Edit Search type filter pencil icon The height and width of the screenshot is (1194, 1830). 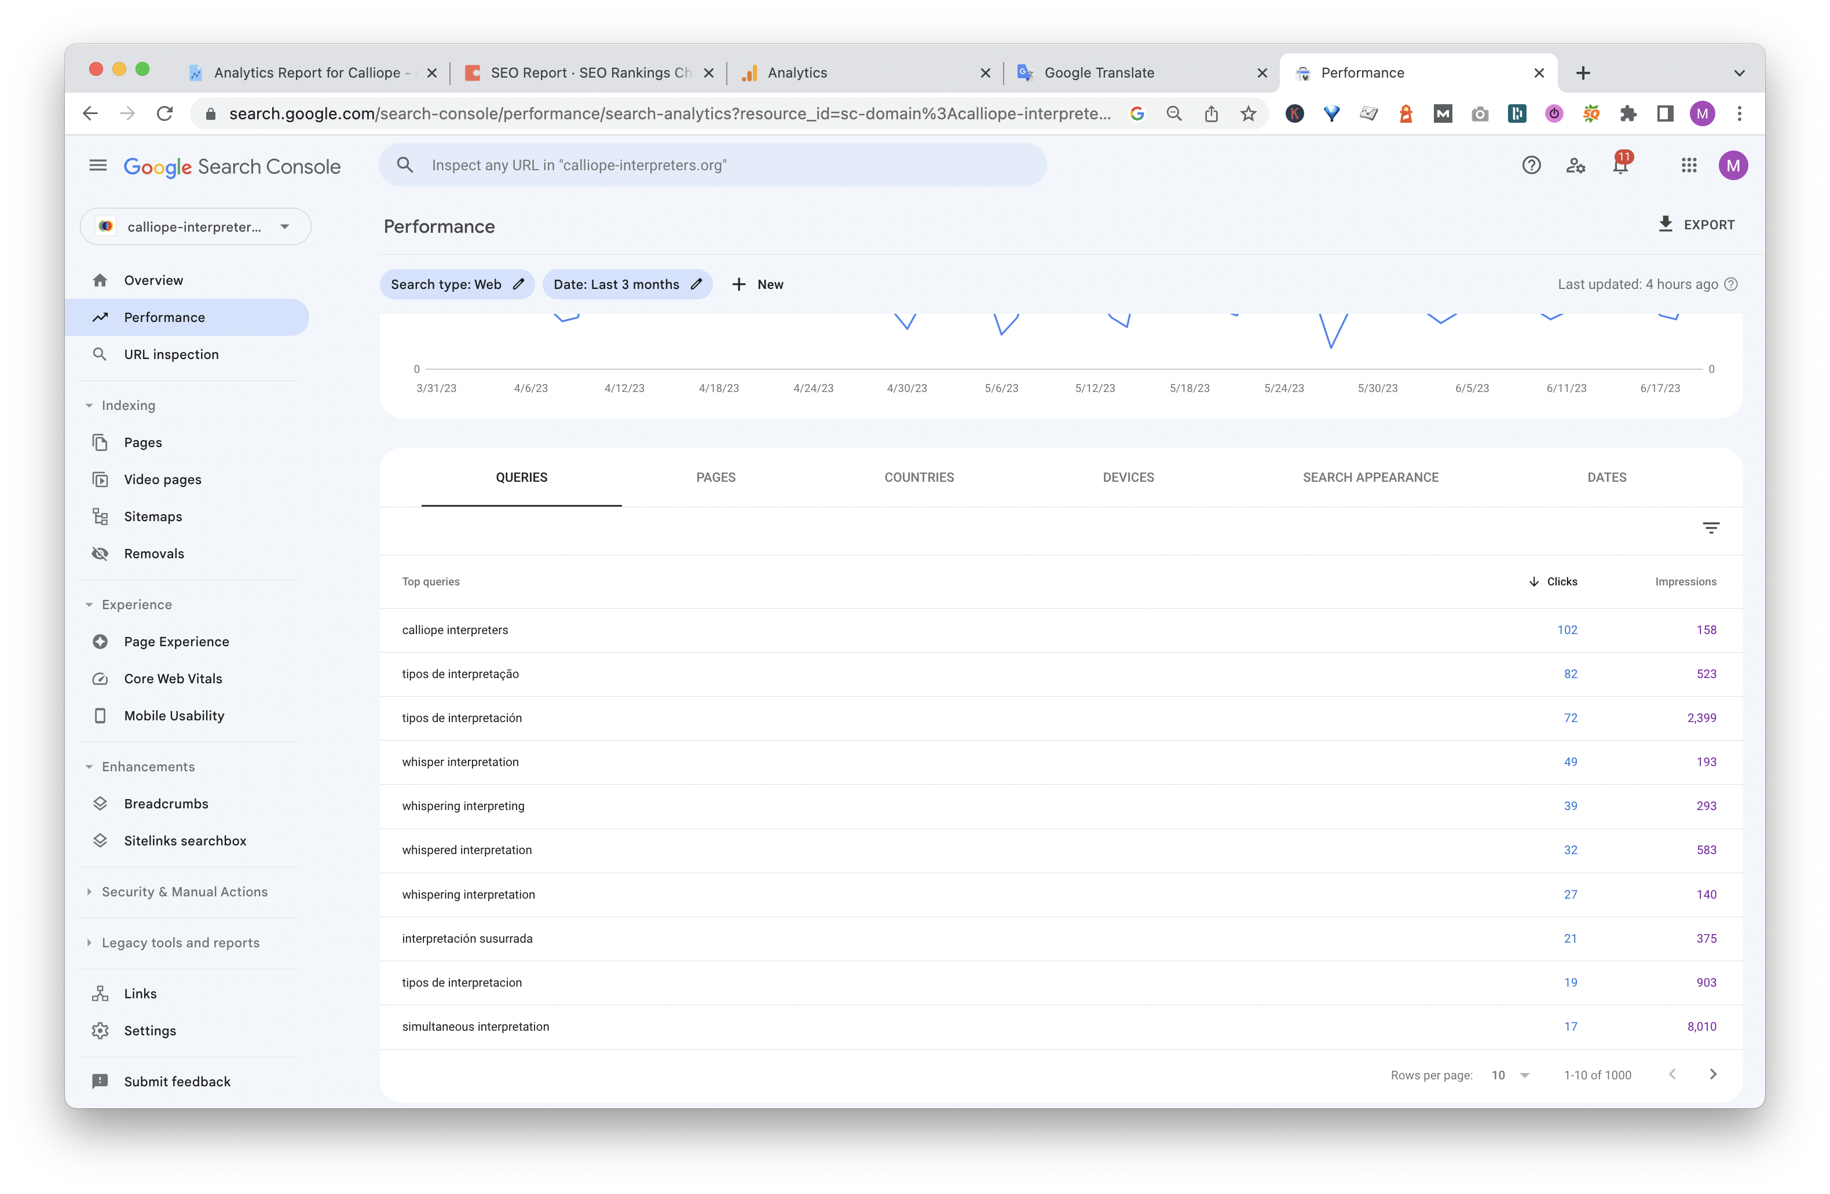tap(519, 284)
